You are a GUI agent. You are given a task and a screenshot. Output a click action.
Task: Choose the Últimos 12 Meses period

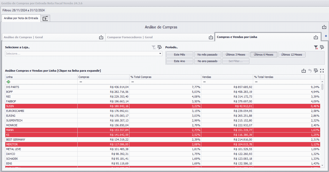(292, 55)
